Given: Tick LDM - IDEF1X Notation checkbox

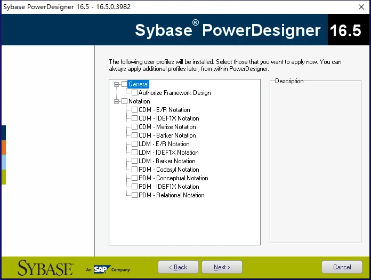Looking at the screenshot, I should (135, 152).
